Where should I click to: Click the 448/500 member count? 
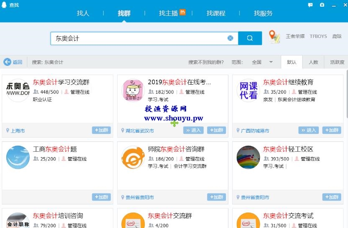click(x=49, y=92)
